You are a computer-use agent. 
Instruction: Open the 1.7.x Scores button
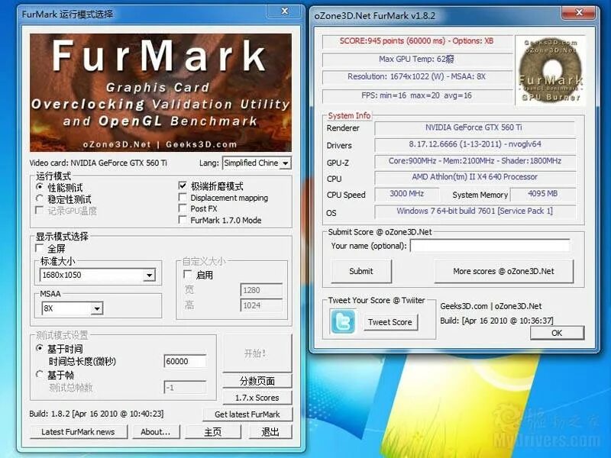257,398
